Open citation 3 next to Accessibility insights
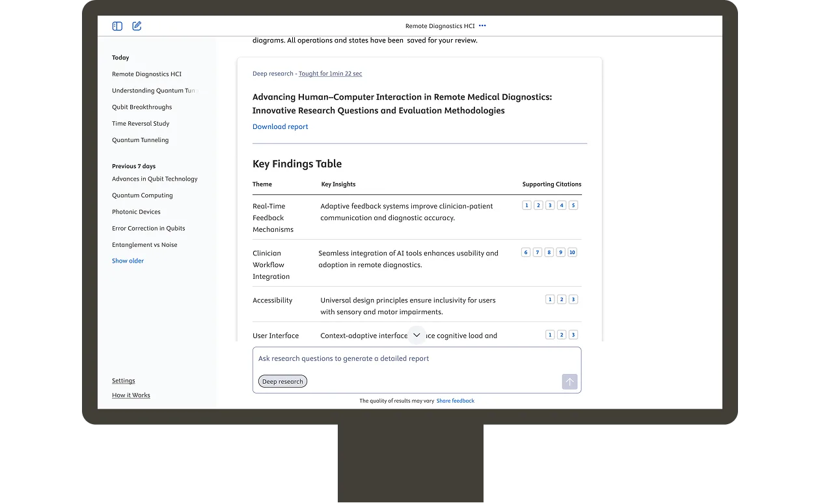The height and width of the screenshot is (503, 820). (x=573, y=299)
